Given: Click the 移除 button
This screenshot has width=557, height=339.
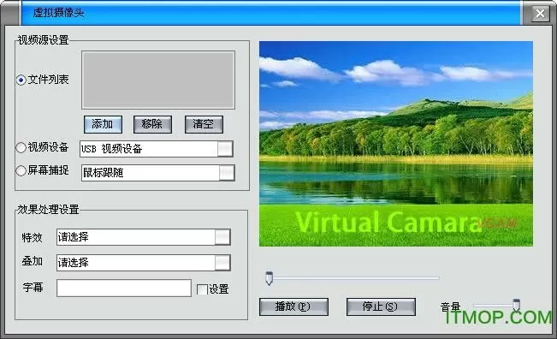Looking at the screenshot, I should pos(152,124).
